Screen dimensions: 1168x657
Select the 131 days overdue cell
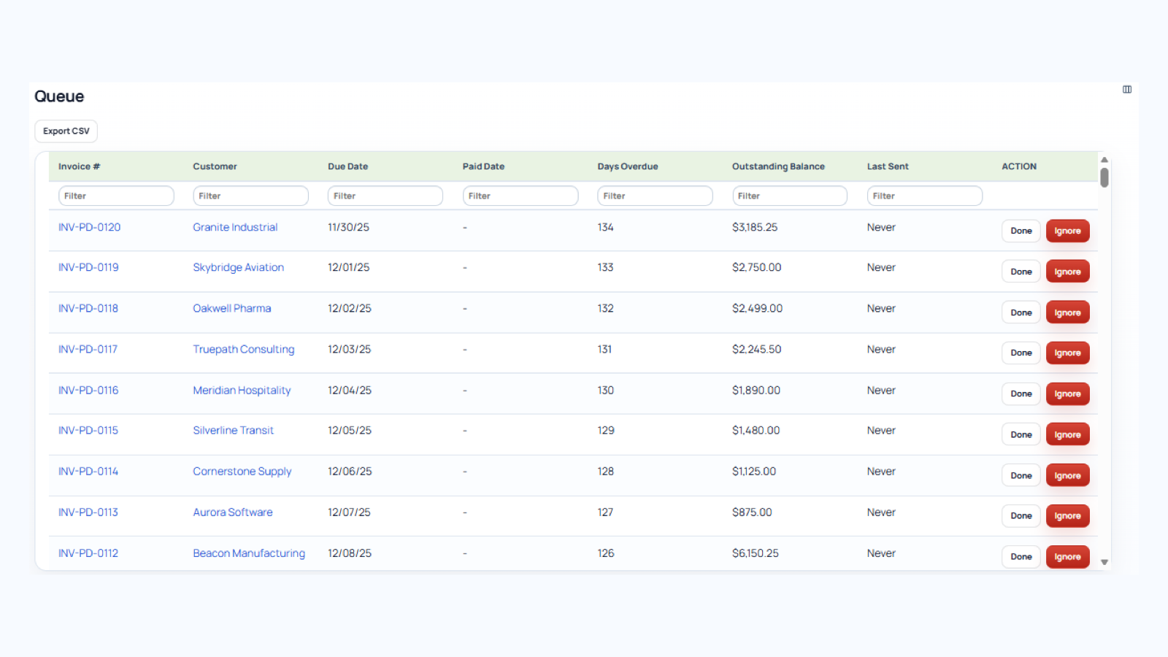[x=604, y=349]
